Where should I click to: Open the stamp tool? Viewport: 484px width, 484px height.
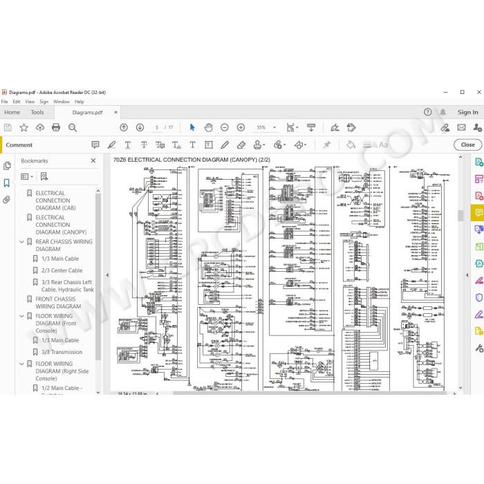(x=259, y=145)
